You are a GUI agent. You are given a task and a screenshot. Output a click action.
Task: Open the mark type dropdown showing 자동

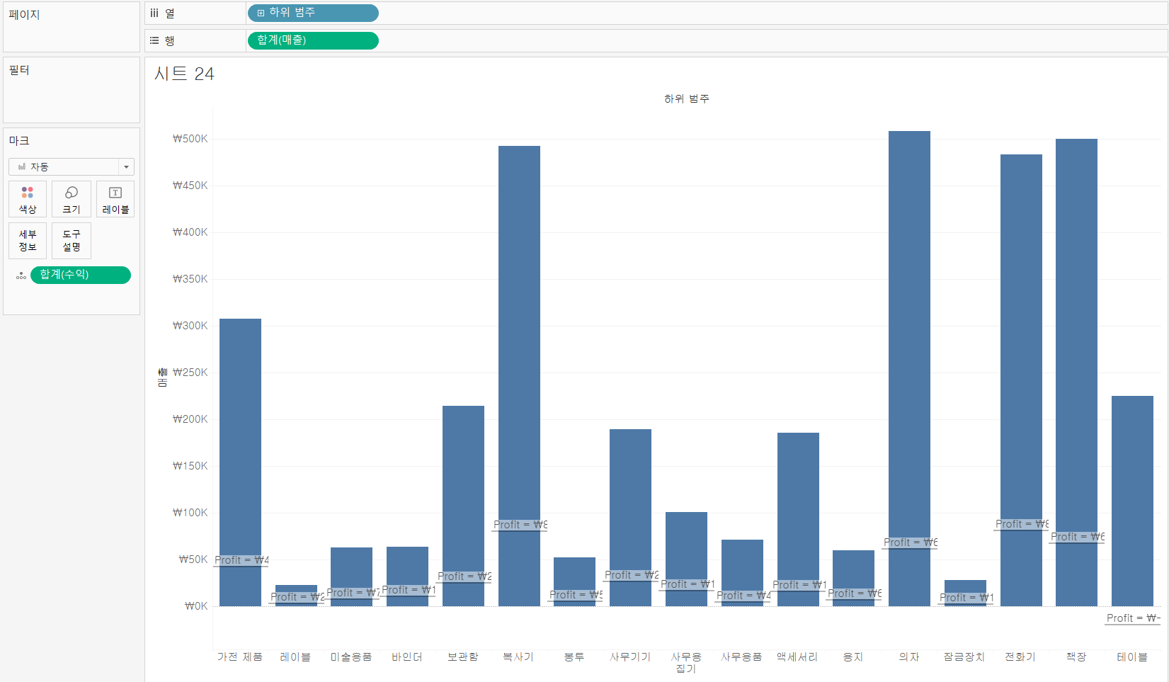pos(72,166)
